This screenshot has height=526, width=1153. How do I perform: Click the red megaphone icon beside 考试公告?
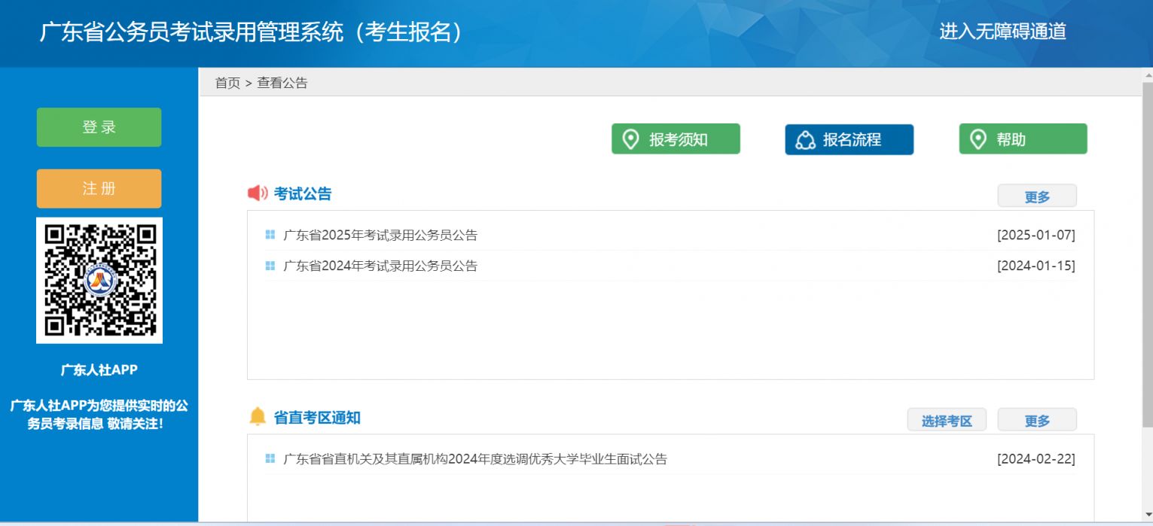[258, 193]
